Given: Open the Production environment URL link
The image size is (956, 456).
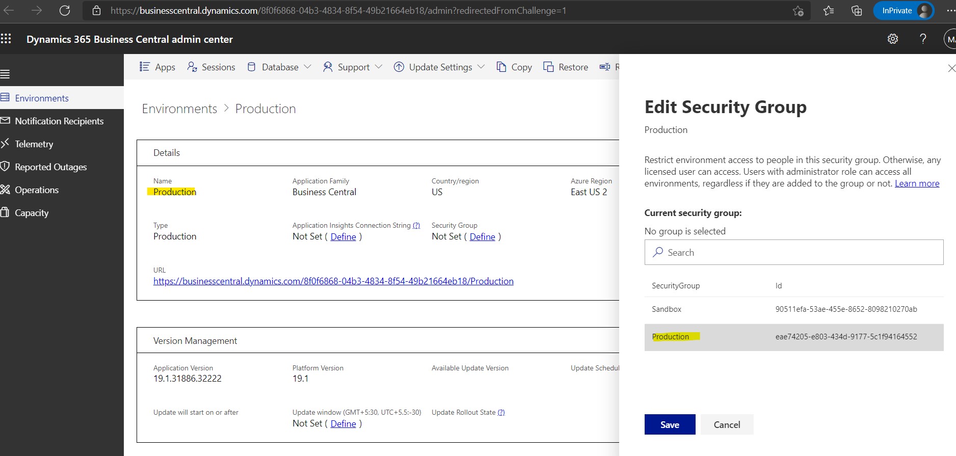Looking at the screenshot, I should 333,281.
